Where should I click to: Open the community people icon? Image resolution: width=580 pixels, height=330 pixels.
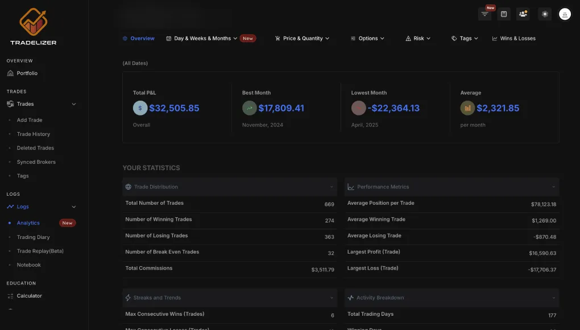(x=523, y=14)
